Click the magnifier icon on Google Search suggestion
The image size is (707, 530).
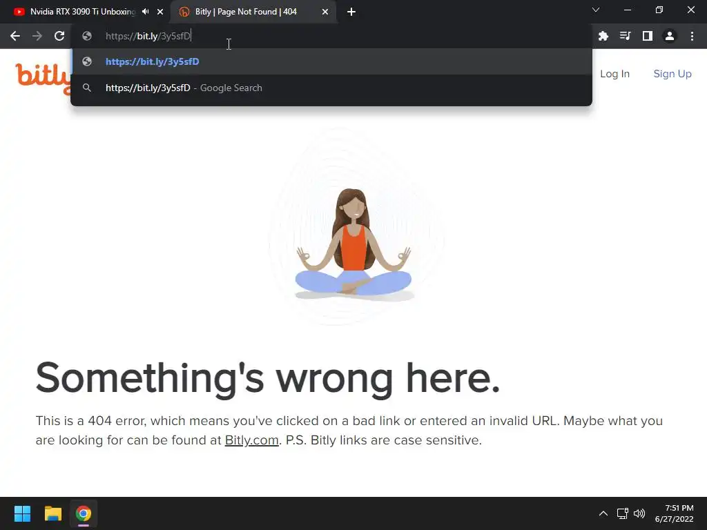tap(87, 88)
